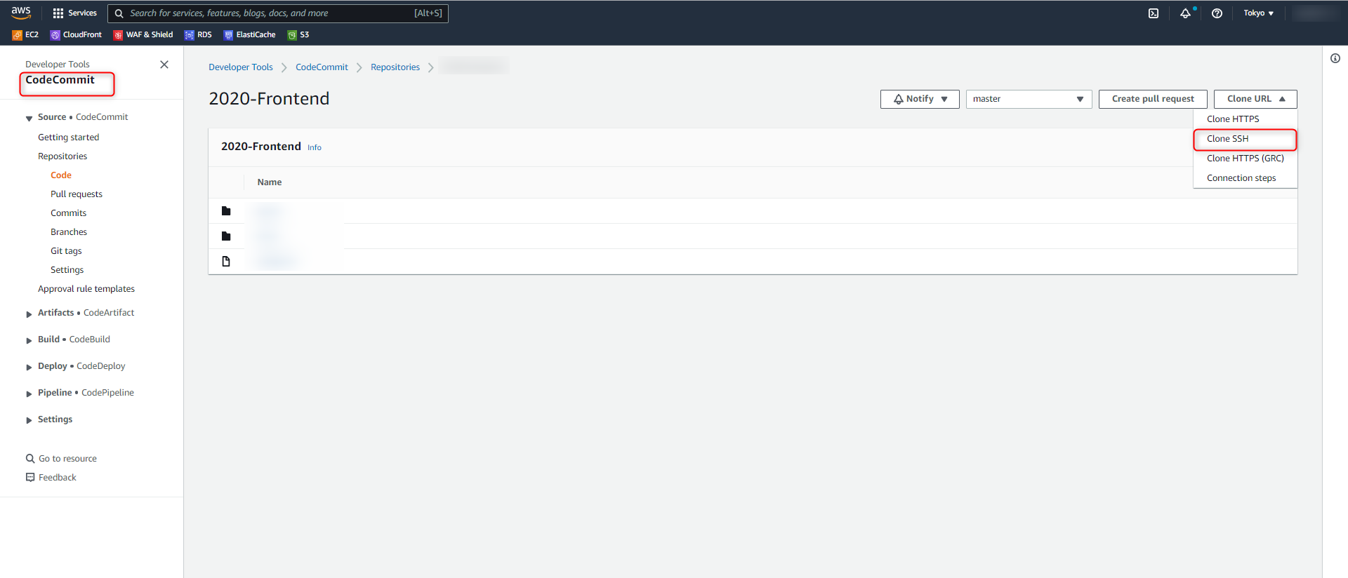Click the Feedback link in sidebar

click(58, 478)
